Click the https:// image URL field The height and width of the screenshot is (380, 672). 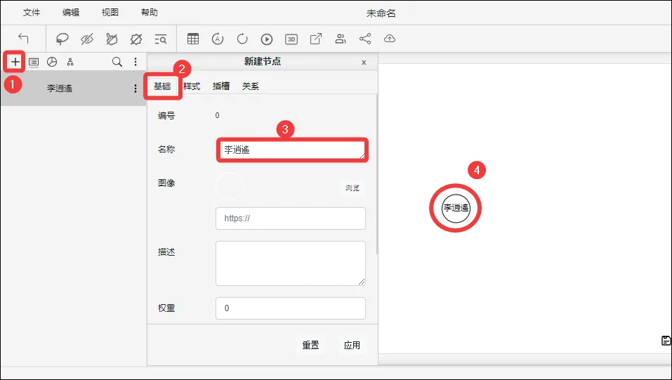pyautogui.click(x=291, y=218)
